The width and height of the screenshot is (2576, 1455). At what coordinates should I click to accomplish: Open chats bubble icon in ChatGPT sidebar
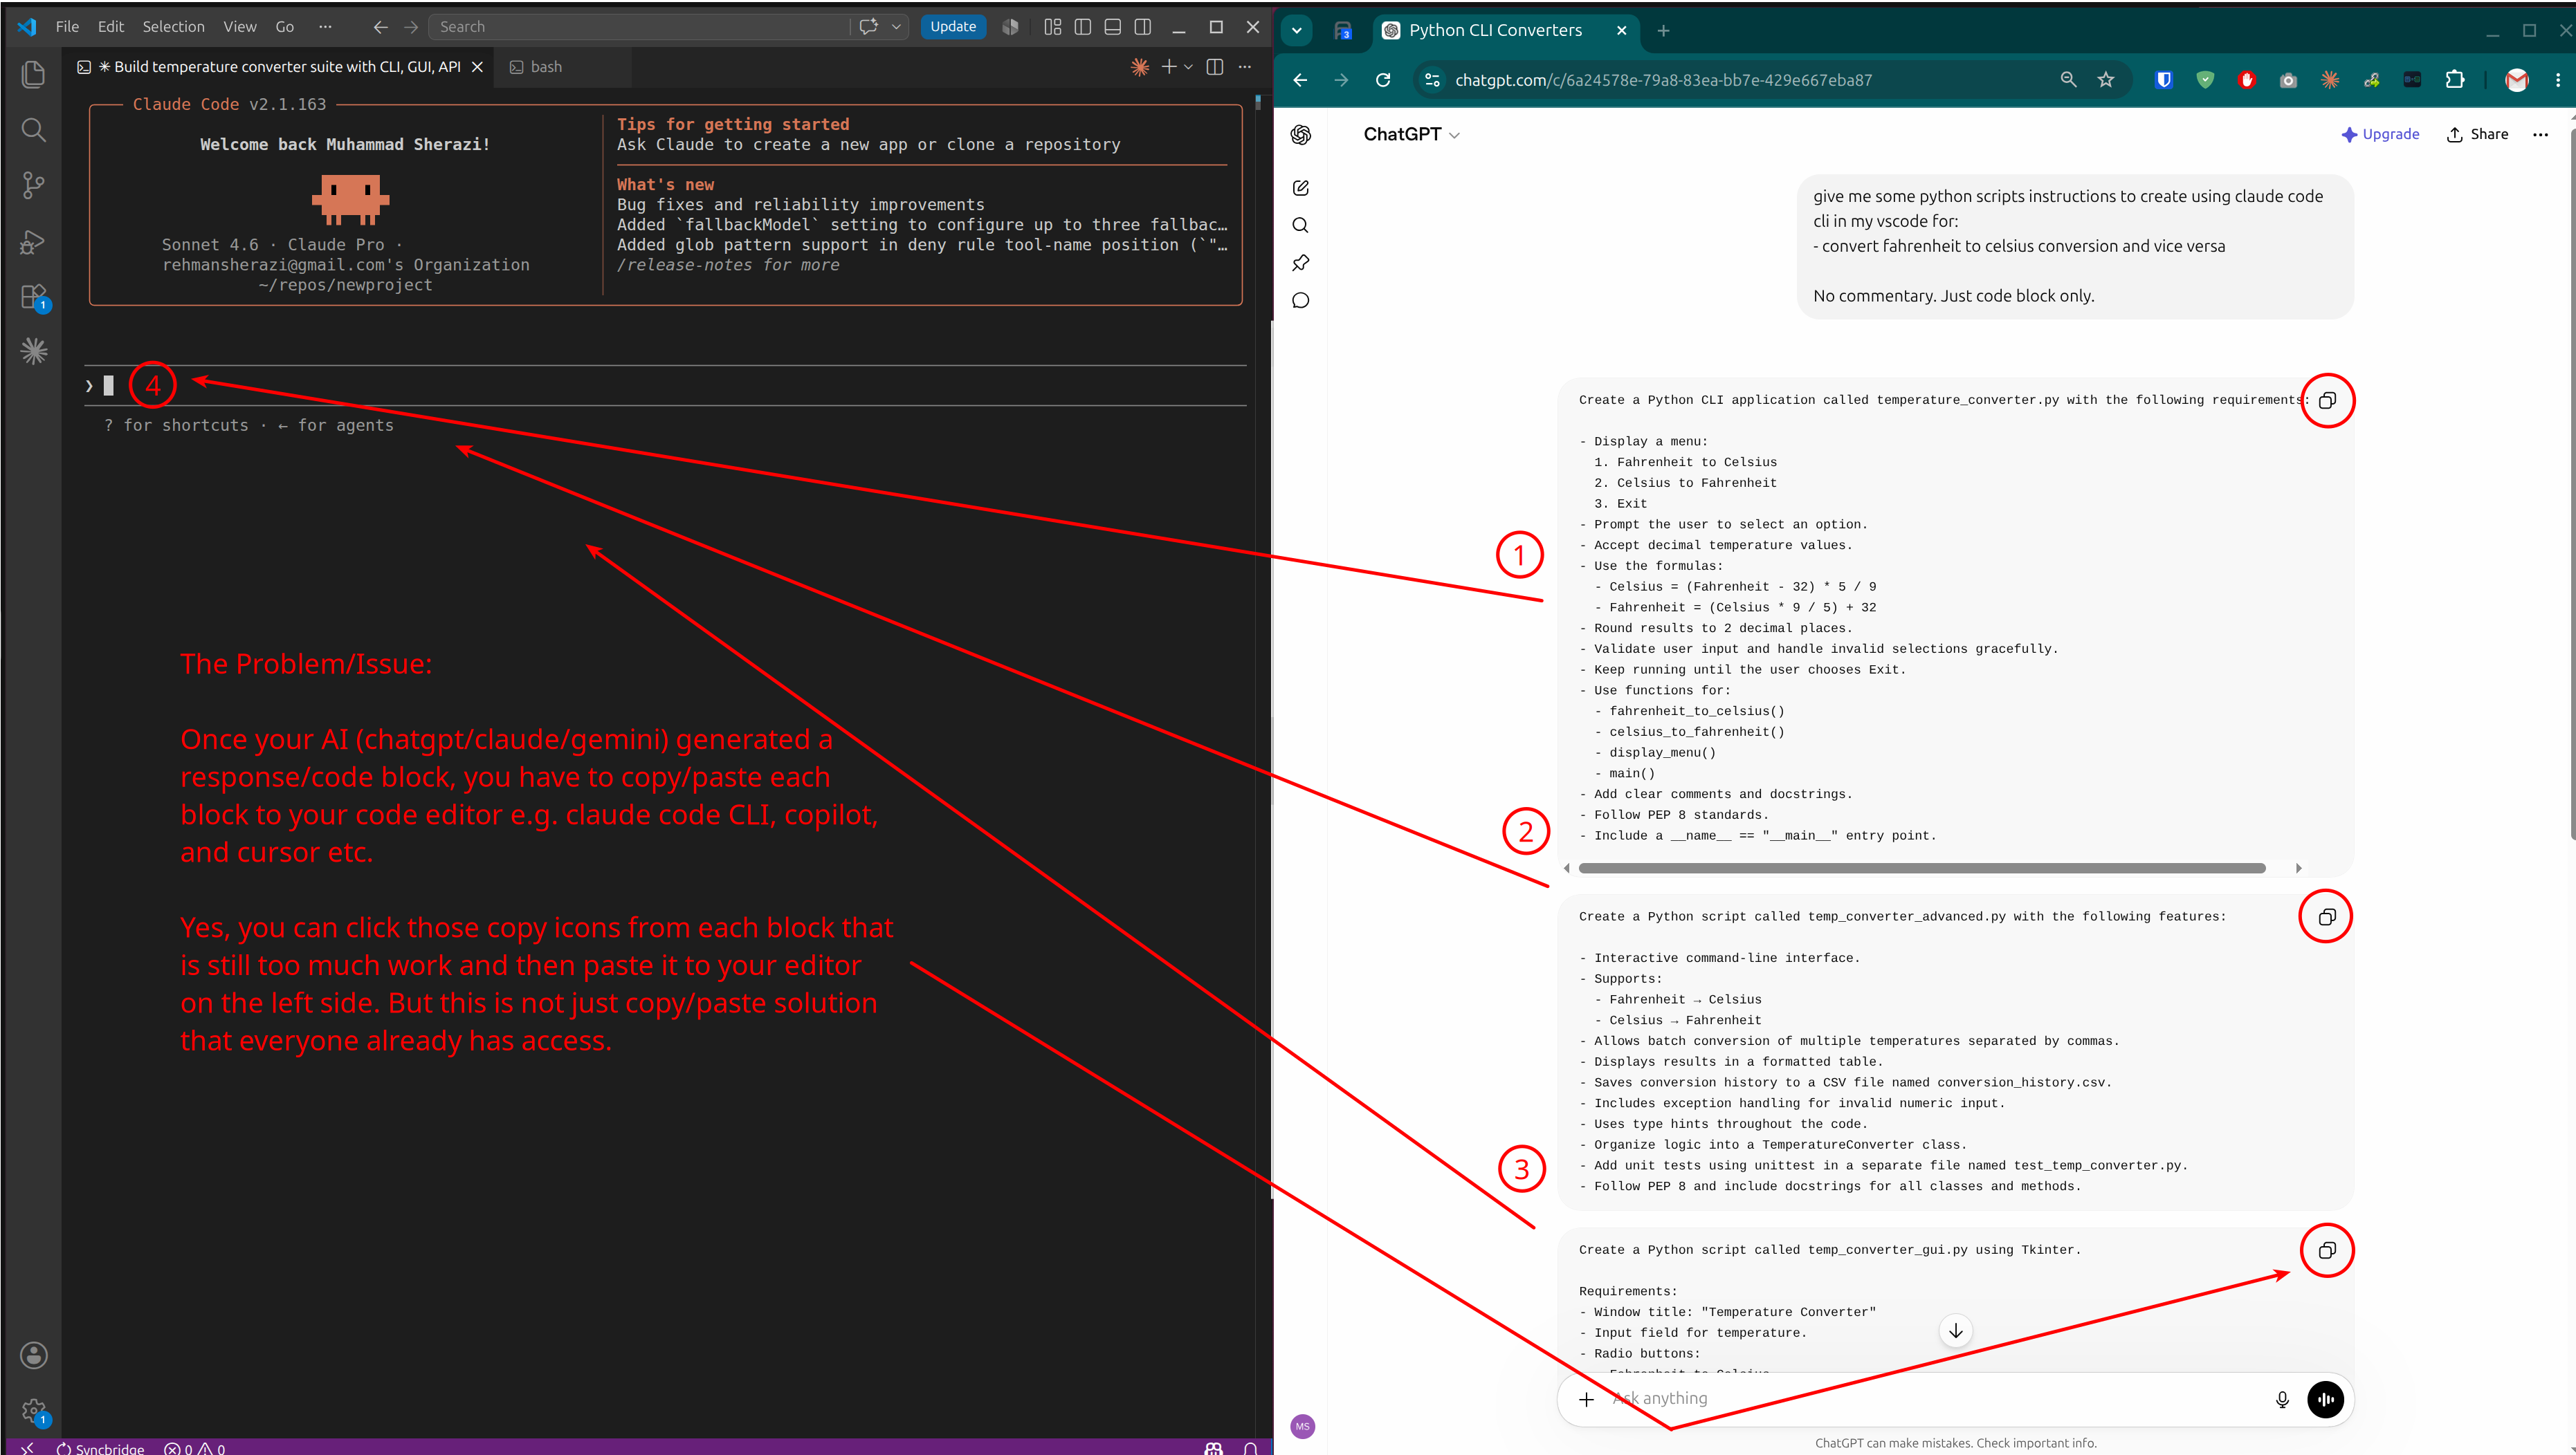tap(1300, 301)
